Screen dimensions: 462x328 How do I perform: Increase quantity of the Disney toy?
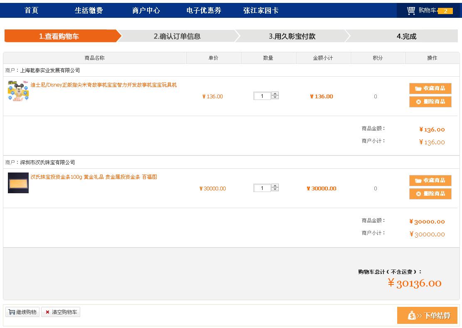click(x=275, y=94)
